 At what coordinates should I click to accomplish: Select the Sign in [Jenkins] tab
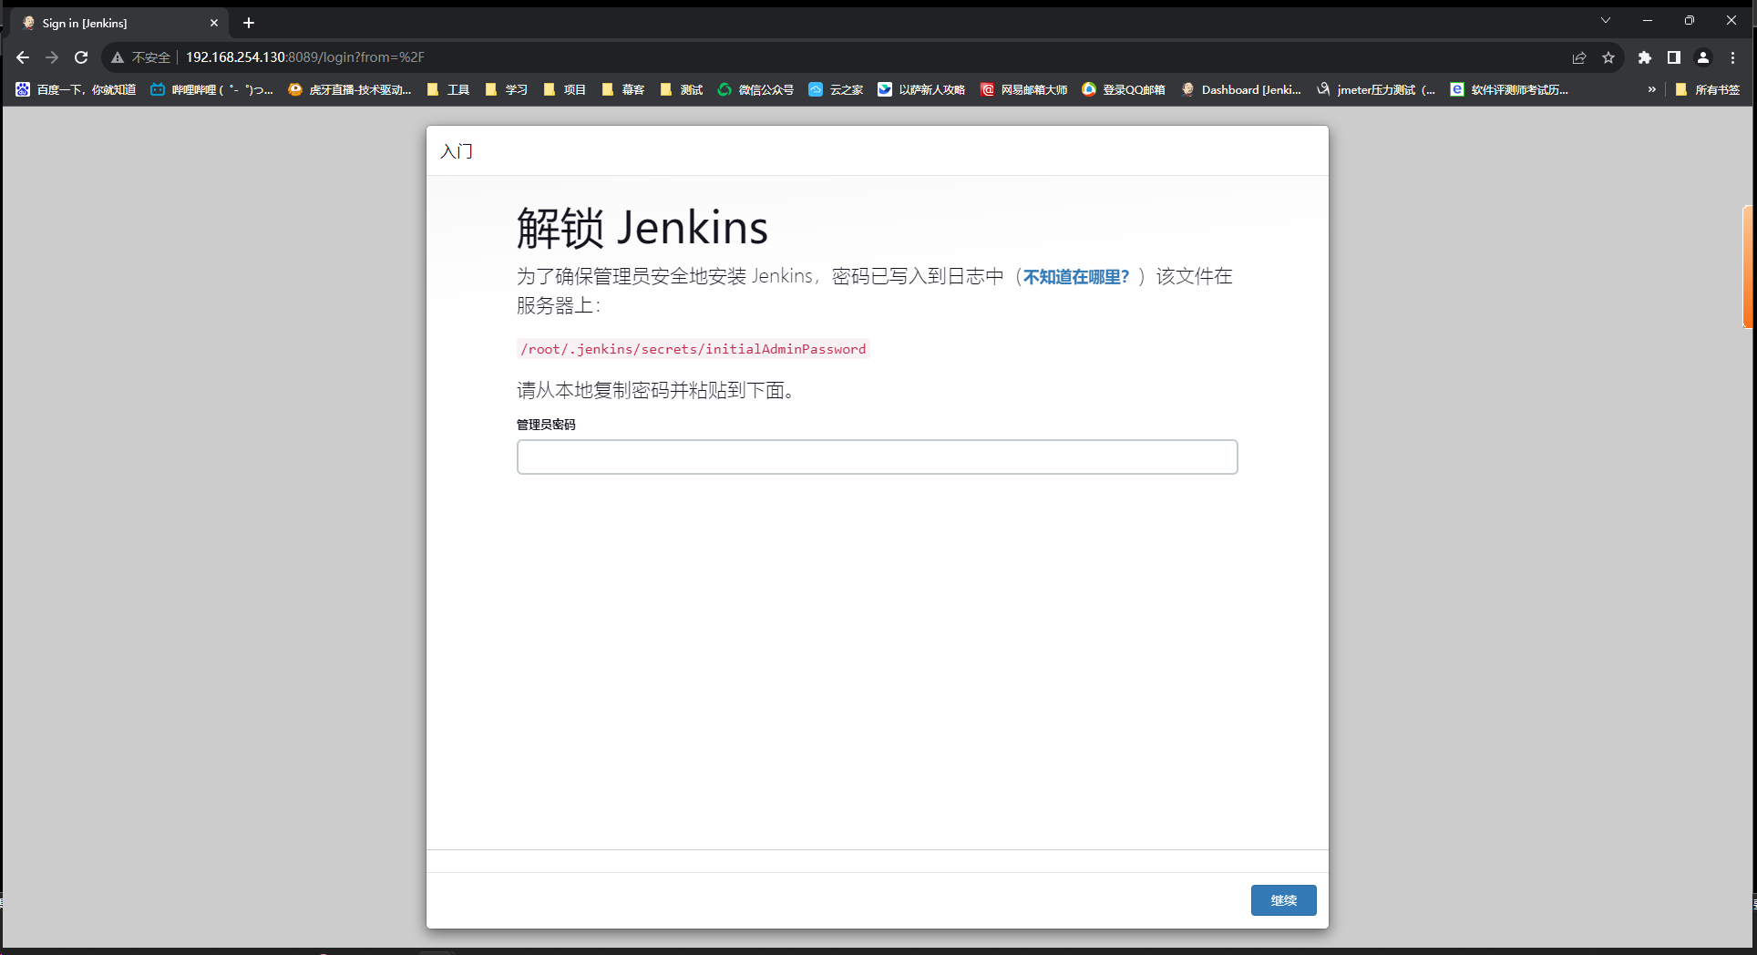(x=118, y=23)
